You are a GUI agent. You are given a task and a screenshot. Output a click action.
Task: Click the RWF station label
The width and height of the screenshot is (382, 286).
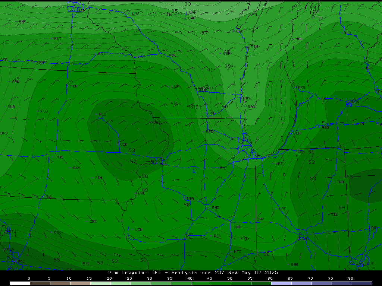click(x=22, y=21)
